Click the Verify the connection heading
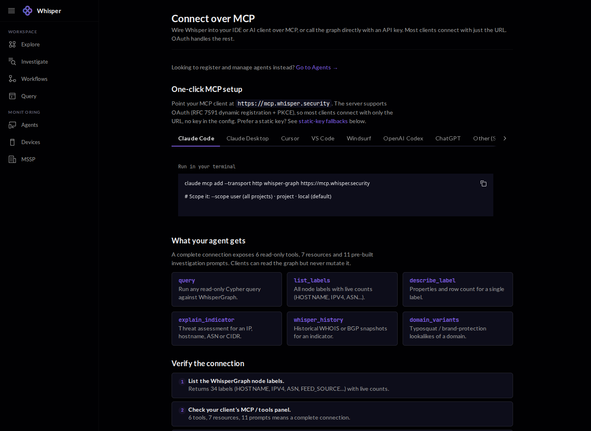Viewport: 591px width, 431px height. [x=208, y=363]
